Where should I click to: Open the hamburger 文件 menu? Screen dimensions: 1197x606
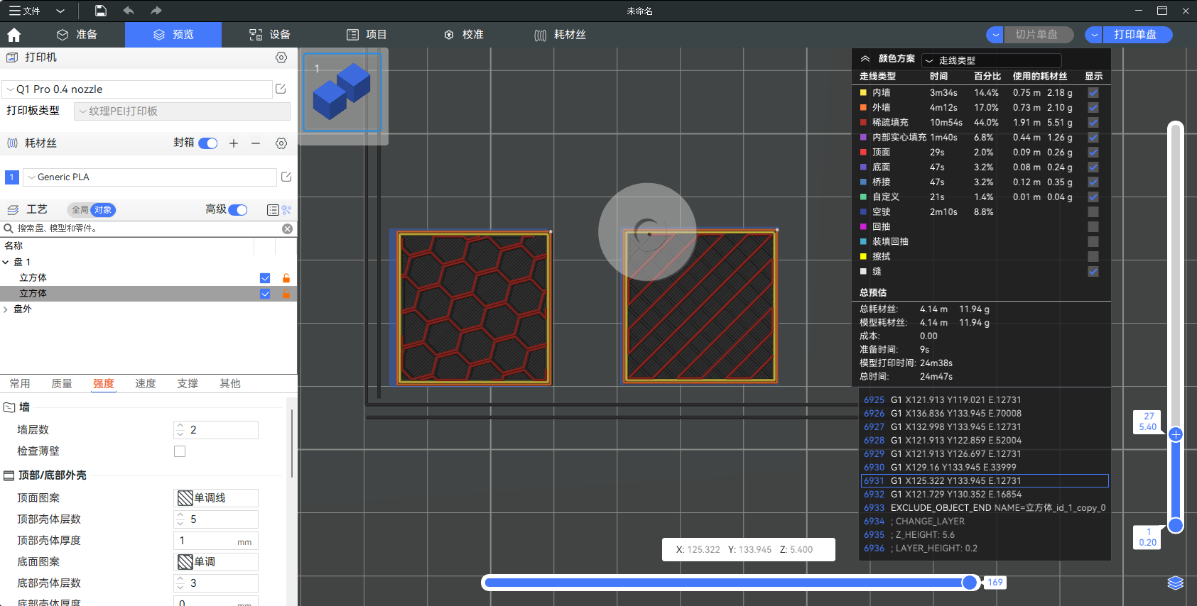24,11
